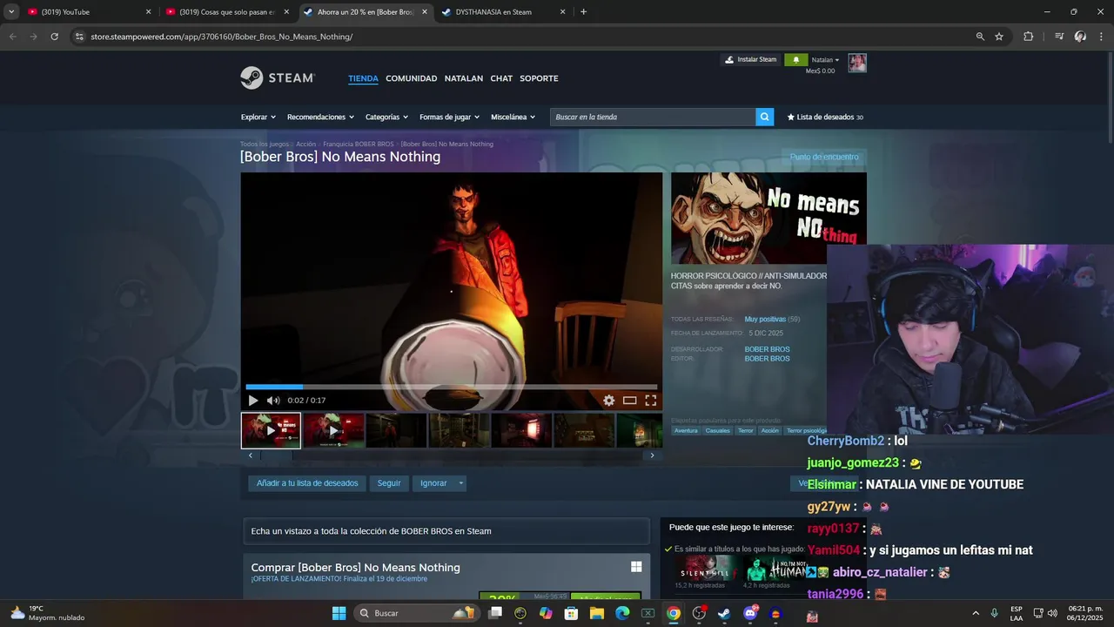The height and width of the screenshot is (627, 1114).
Task: Open the Natalan profile avatar
Action: pos(857,63)
